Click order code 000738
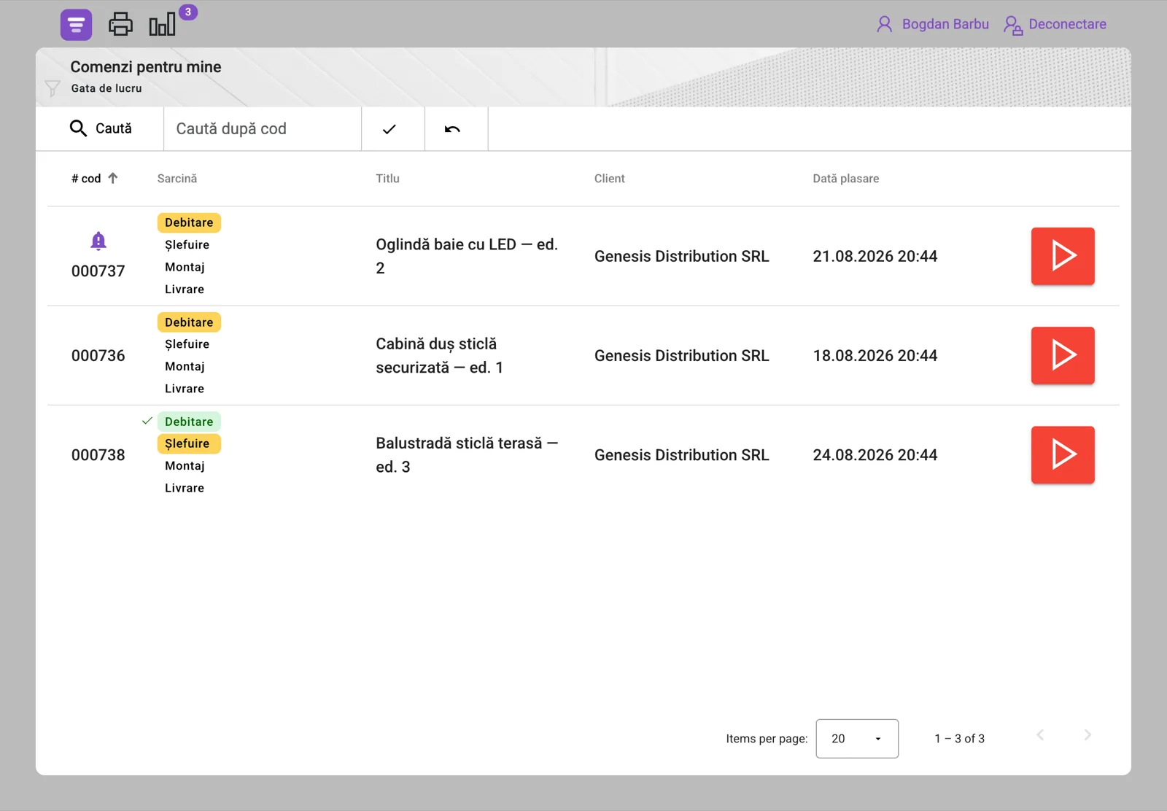1167x811 pixels. (x=98, y=454)
